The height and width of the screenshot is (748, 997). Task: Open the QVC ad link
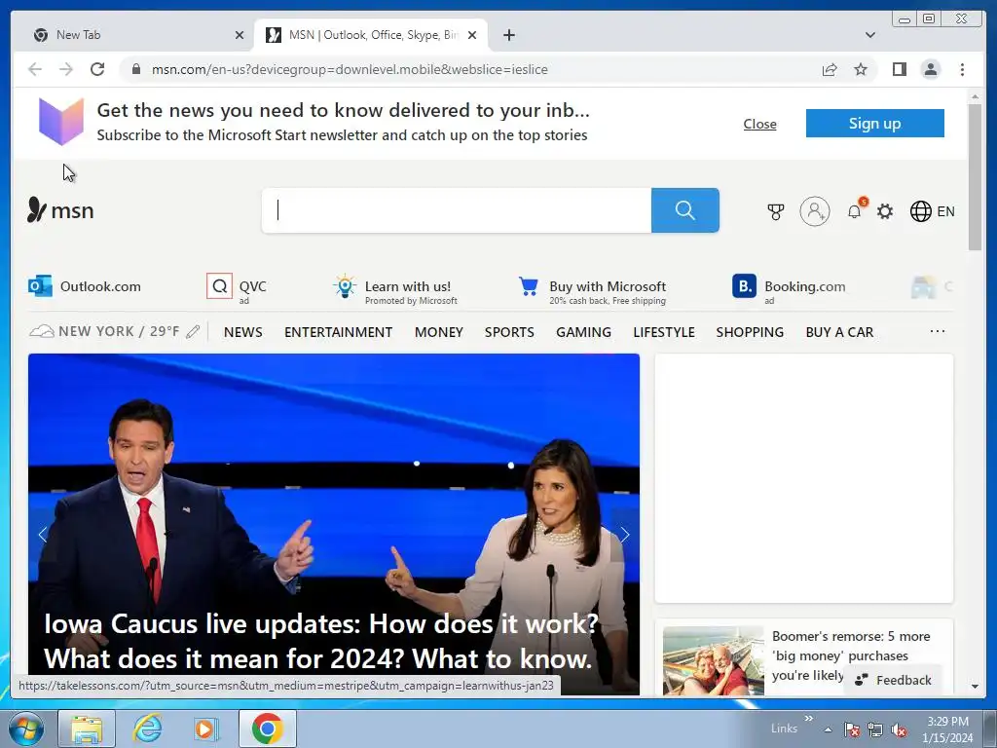click(x=237, y=286)
